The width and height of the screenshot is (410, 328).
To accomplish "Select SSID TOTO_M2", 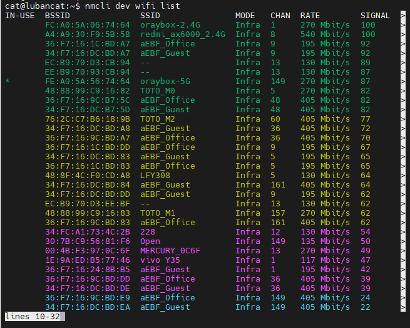I will pyautogui.click(x=158, y=119).
